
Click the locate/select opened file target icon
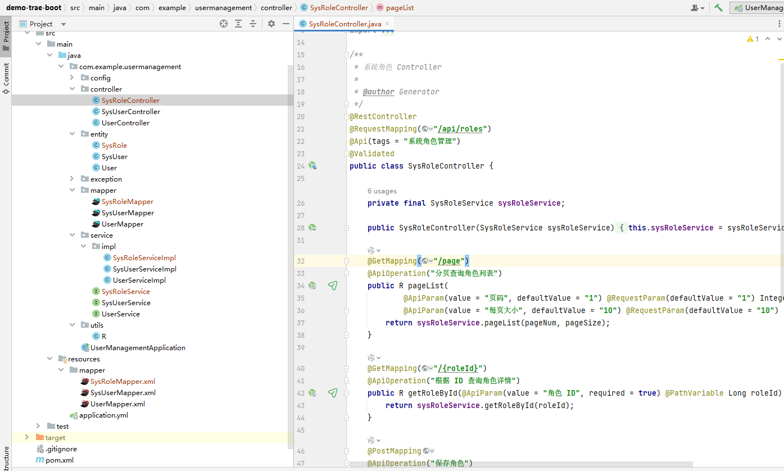click(x=224, y=24)
